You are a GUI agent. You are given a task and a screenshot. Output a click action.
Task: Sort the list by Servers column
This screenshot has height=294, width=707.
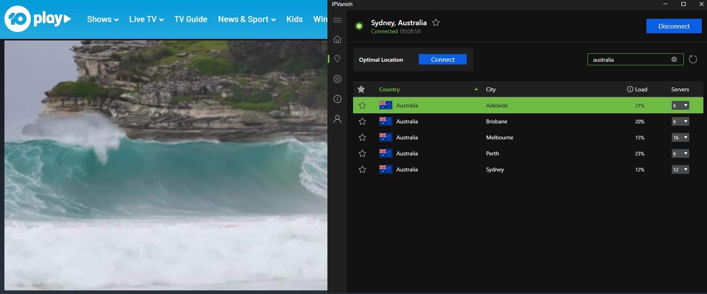pyautogui.click(x=680, y=89)
